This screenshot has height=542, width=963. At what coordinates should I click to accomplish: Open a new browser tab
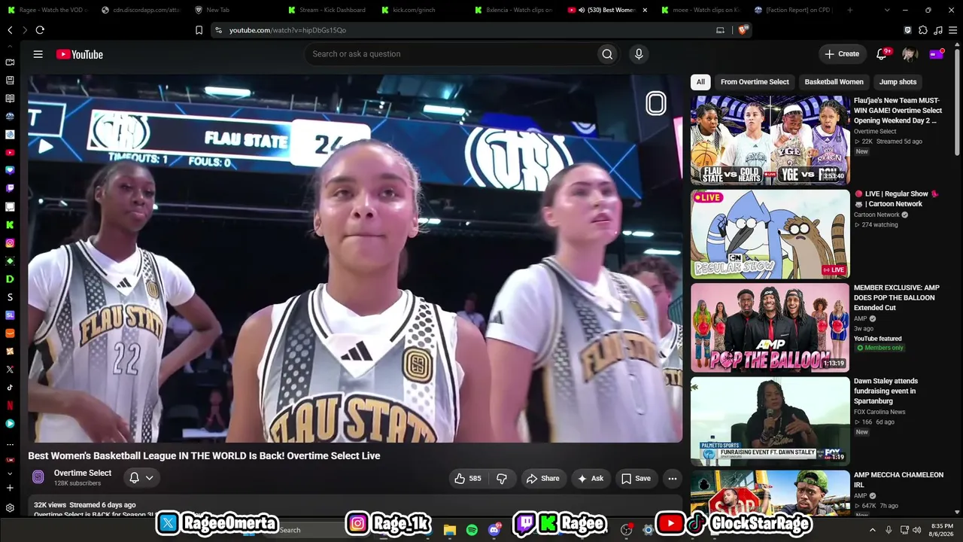(850, 10)
